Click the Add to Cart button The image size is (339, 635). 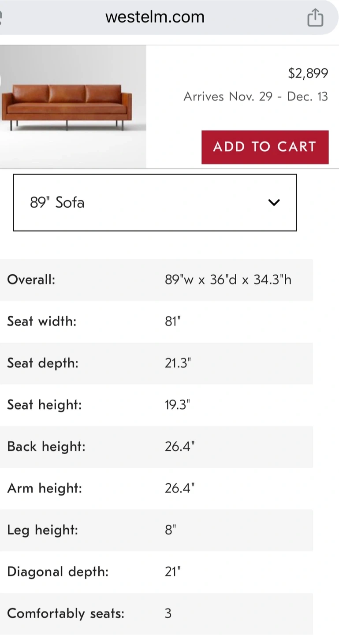pyautogui.click(x=265, y=147)
